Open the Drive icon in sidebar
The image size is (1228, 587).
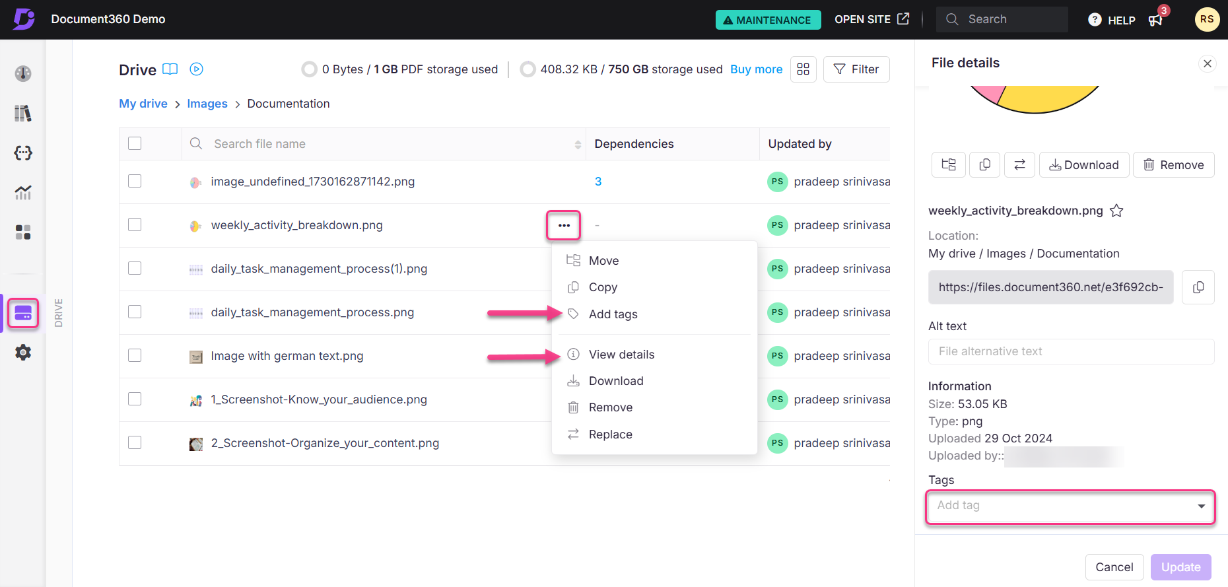coord(23,313)
